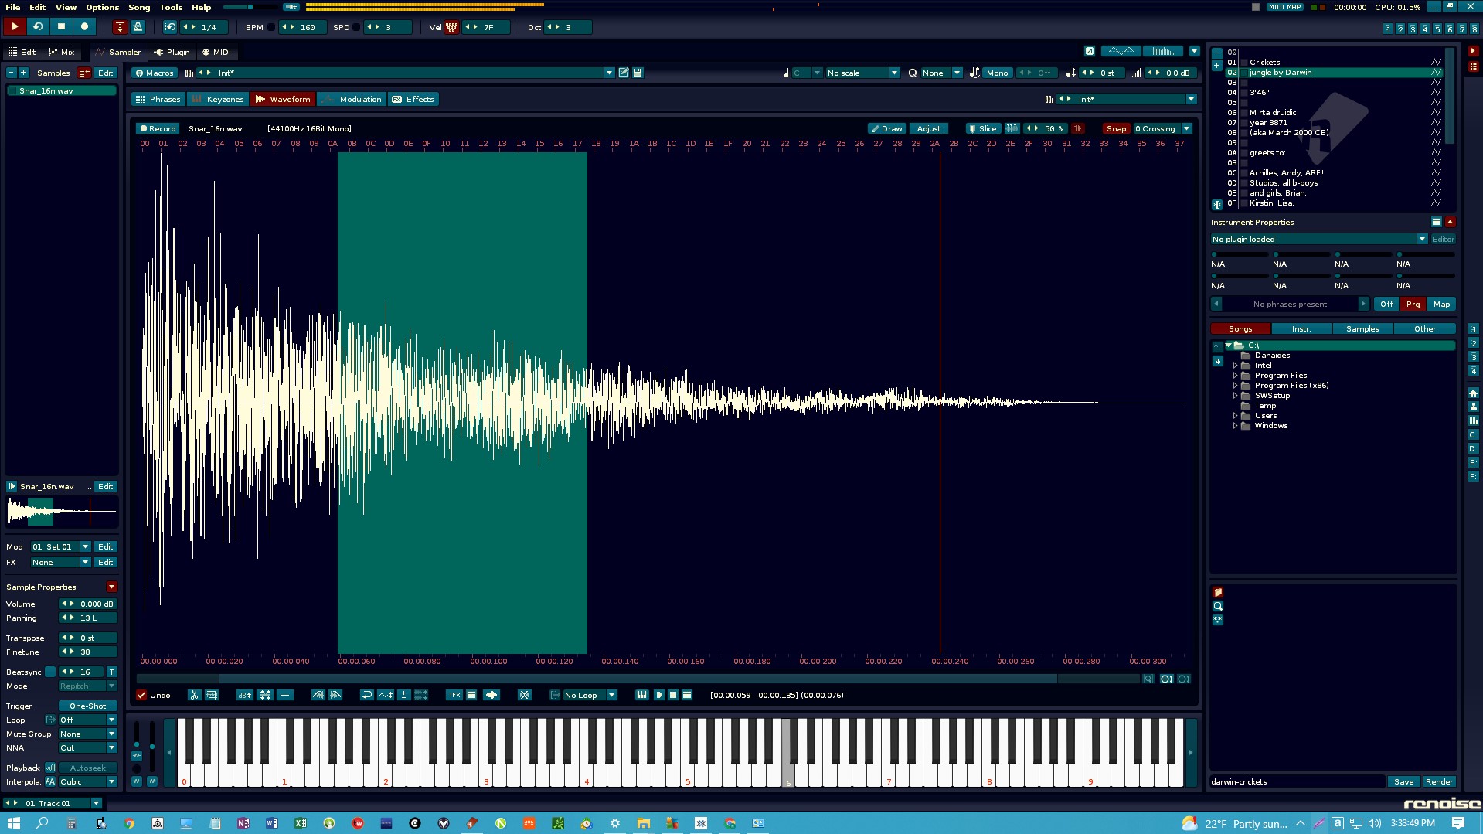The width and height of the screenshot is (1483, 834).
Task: Play selection from sample editor toolbar
Action: 658,695
